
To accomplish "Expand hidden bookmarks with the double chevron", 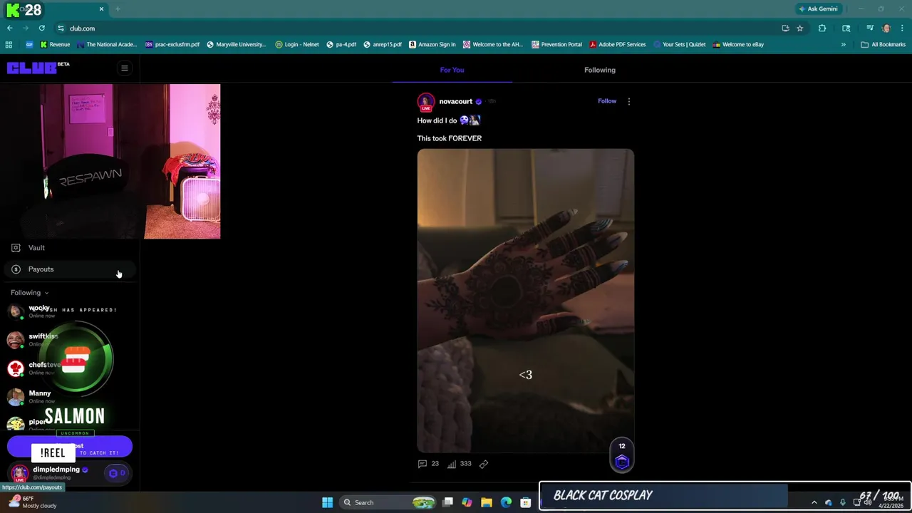I will 844,44.
